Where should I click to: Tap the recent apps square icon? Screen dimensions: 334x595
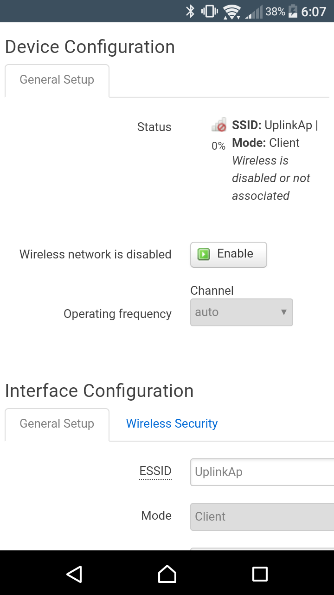pyautogui.click(x=260, y=574)
